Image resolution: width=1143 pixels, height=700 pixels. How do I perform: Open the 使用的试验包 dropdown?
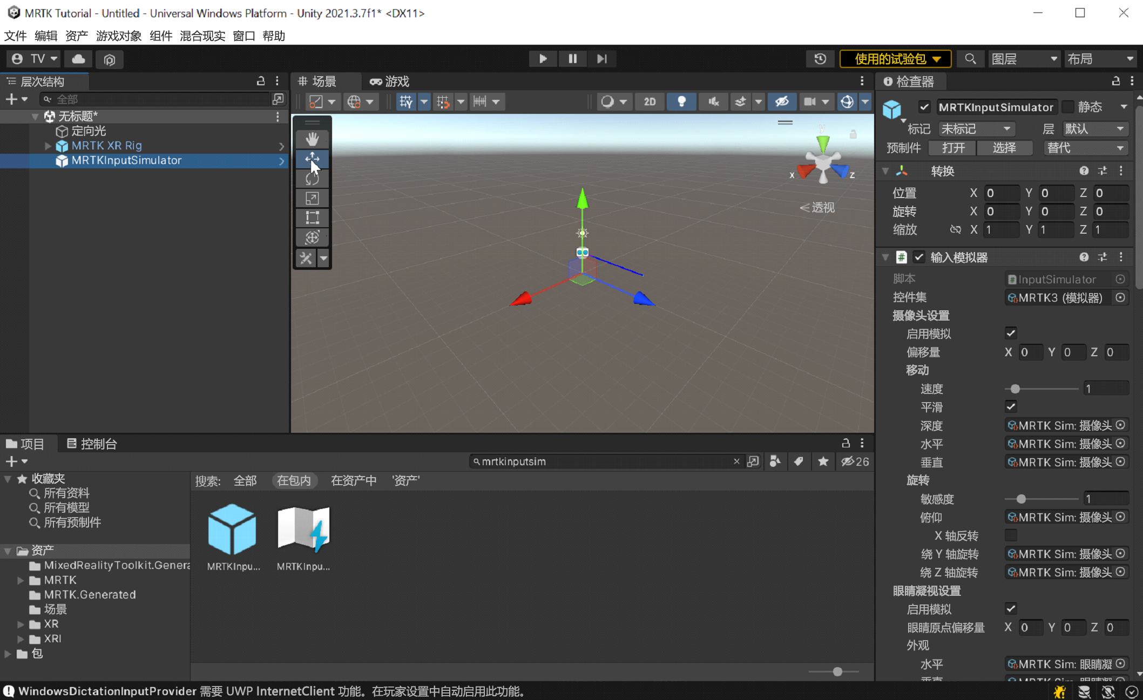tap(896, 58)
